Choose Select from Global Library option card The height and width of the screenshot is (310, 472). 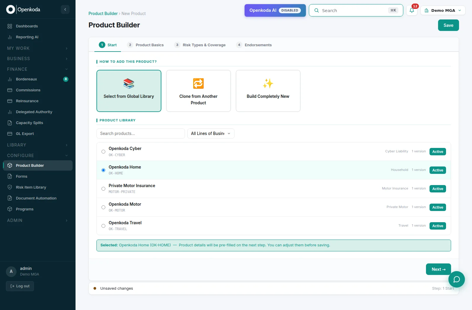[x=129, y=91]
